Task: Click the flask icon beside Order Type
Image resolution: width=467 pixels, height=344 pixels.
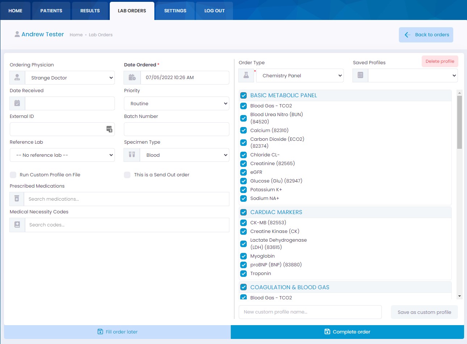Action: [246, 75]
